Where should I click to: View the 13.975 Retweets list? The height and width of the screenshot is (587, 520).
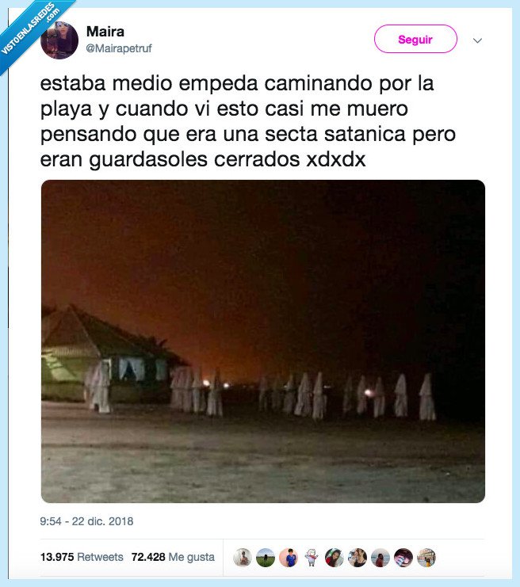[x=82, y=557]
